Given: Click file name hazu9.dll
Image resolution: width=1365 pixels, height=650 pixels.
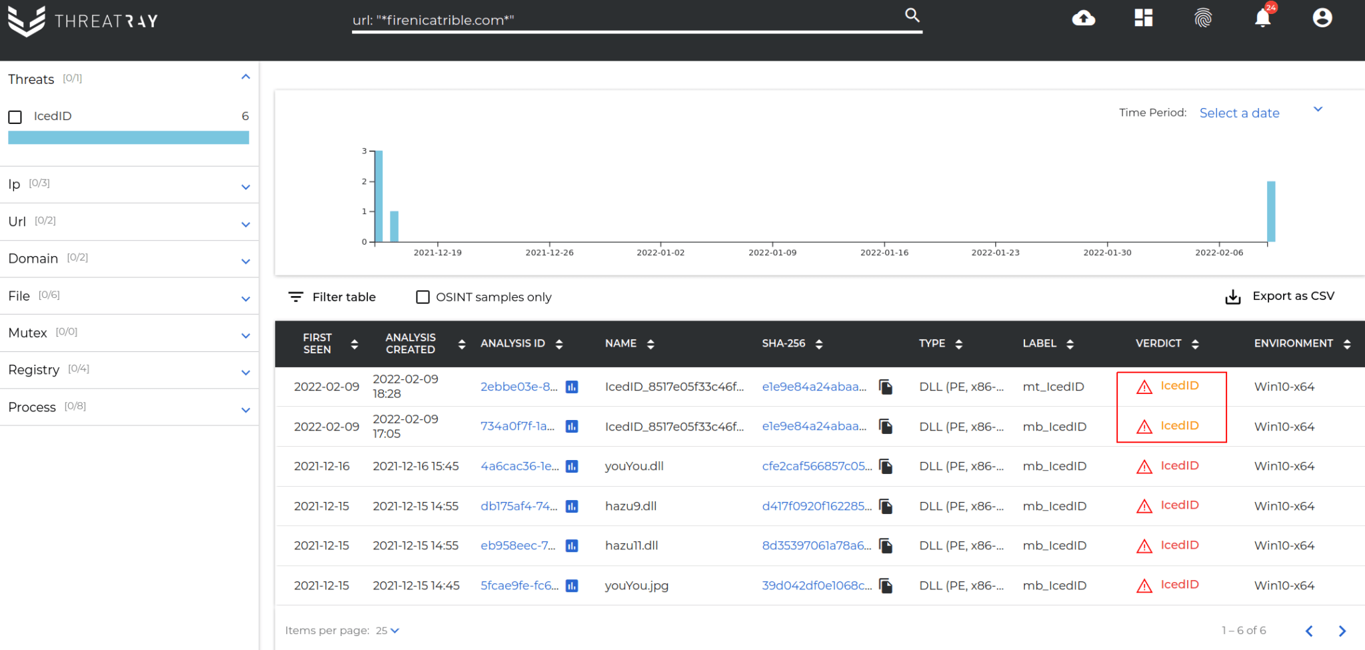Looking at the screenshot, I should (631, 506).
